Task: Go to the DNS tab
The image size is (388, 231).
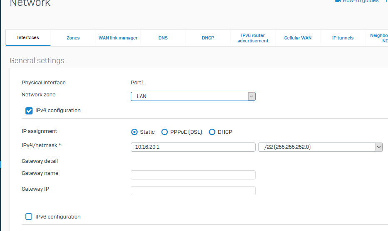Action: [x=163, y=38]
